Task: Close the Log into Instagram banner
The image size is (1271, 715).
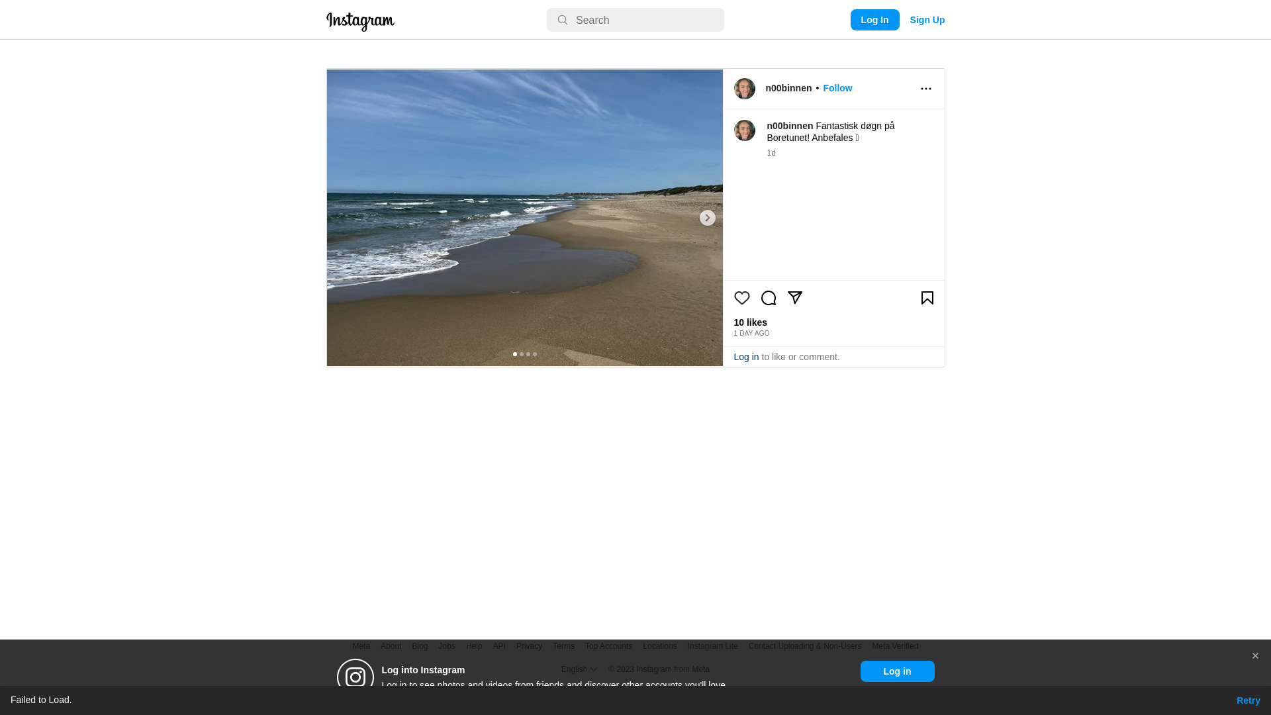Action: click(1255, 656)
